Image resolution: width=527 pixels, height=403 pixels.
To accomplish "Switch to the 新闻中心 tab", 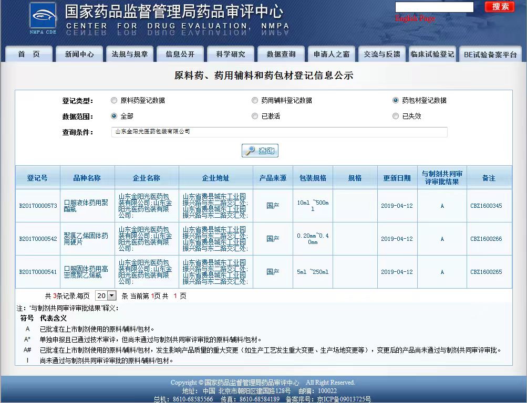I will 79,54.
